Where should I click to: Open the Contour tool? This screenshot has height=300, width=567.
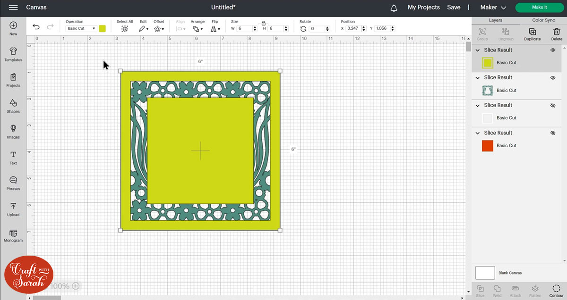[x=556, y=290]
